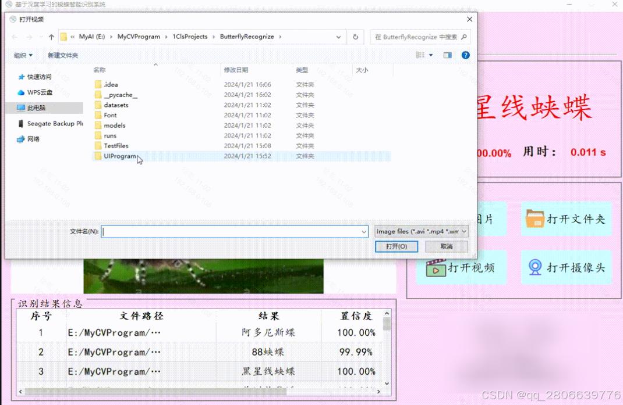623x405 pixels.
Task: Select the TestFiles folder
Action: tap(116, 146)
